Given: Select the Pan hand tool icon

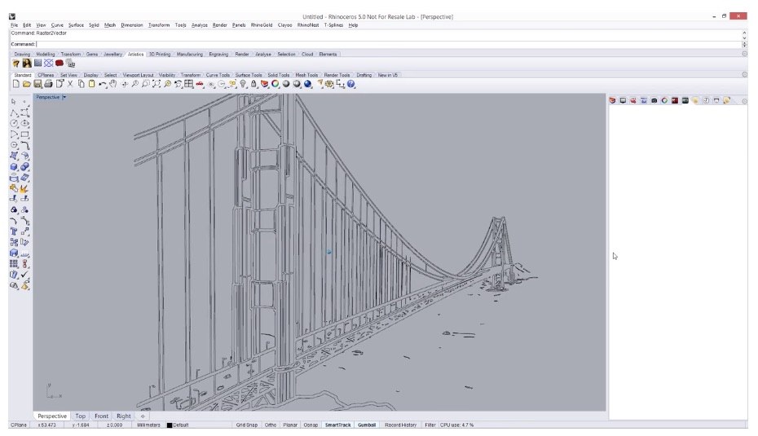Looking at the screenshot, I should [x=113, y=84].
